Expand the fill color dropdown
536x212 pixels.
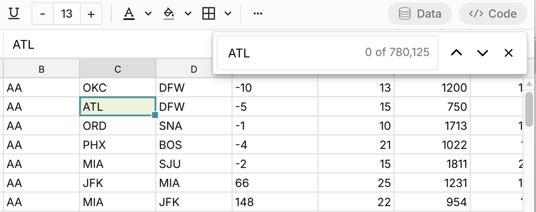point(187,13)
